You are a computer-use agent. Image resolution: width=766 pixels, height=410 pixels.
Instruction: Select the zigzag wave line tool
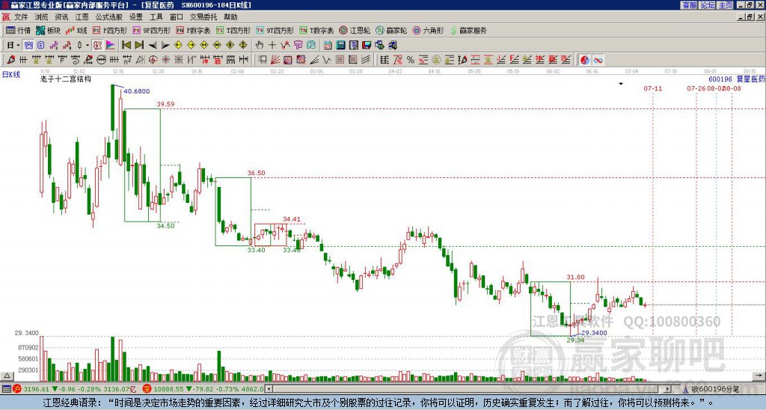(326, 60)
